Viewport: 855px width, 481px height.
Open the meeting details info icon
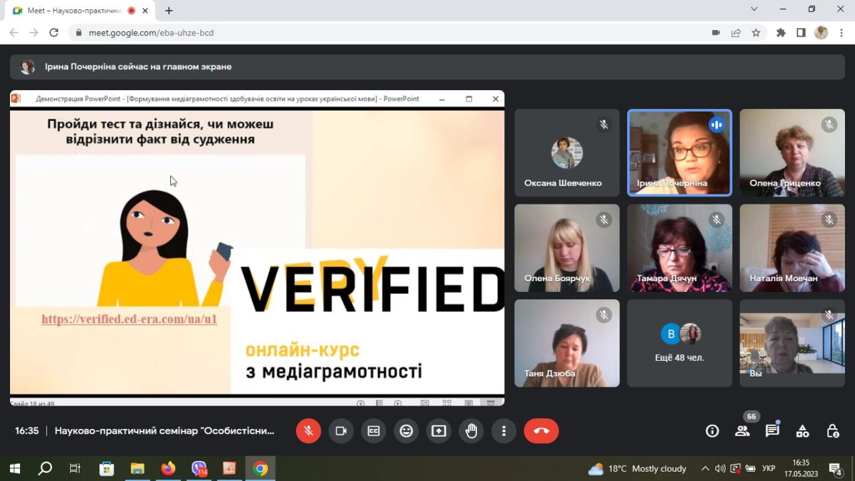(x=712, y=431)
